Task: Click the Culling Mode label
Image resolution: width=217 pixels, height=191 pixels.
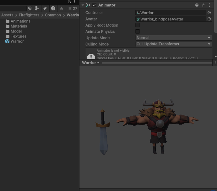Action: point(97,44)
